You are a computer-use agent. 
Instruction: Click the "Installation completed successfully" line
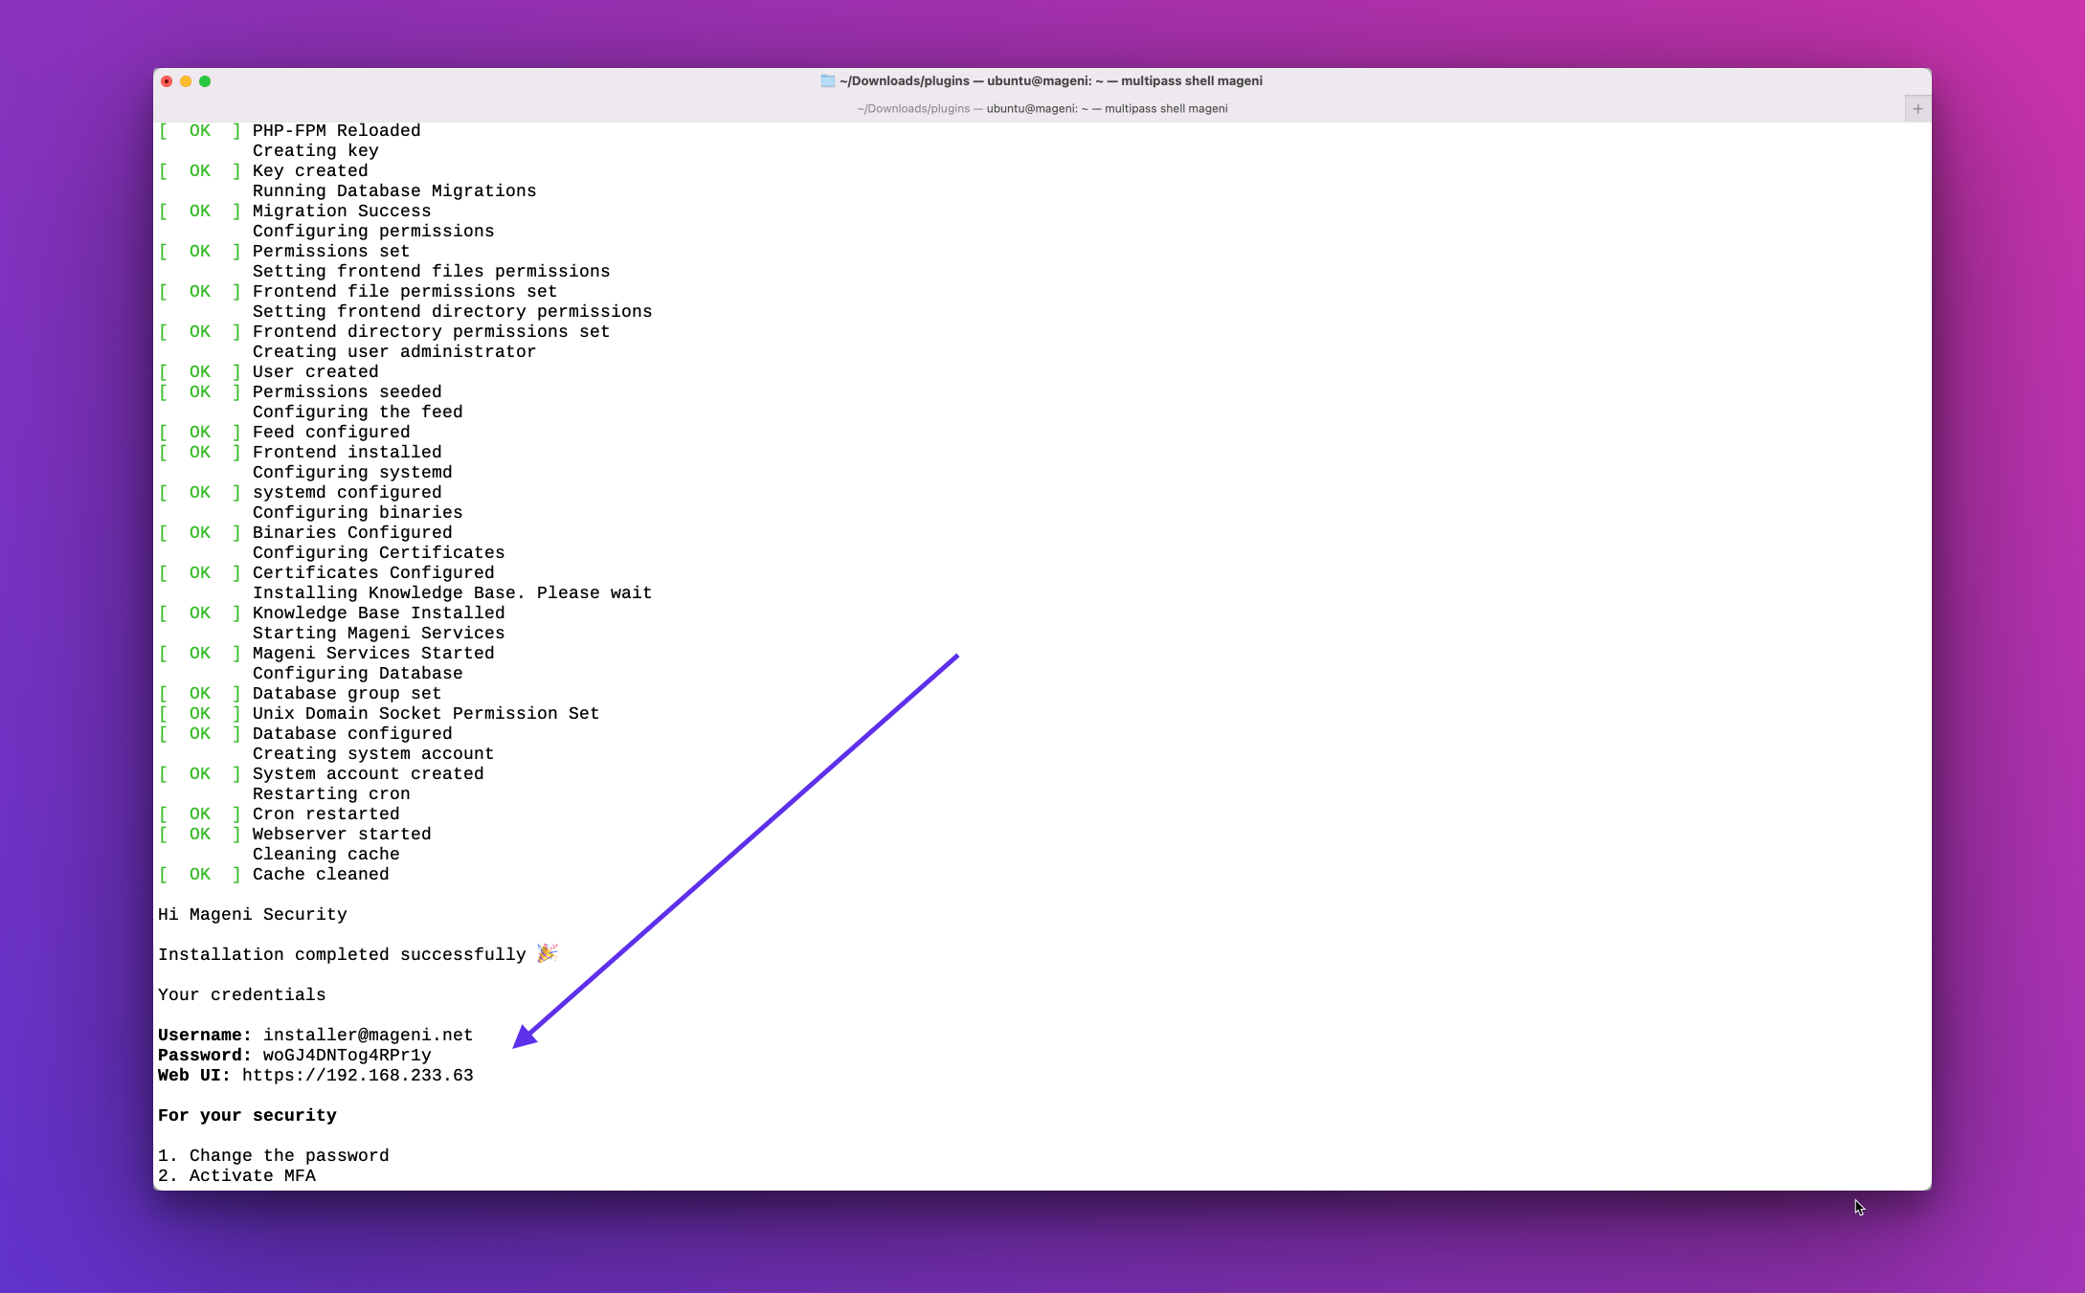(342, 955)
